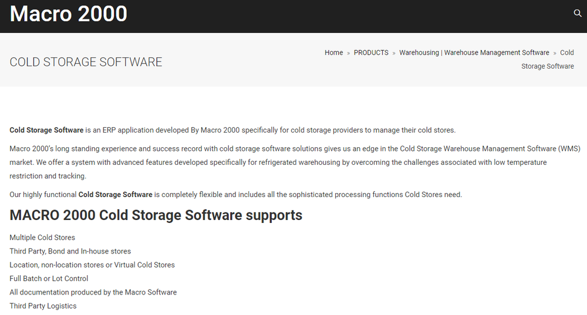
Task: Click the sentence starting Our highly functional
Action: coord(236,195)
